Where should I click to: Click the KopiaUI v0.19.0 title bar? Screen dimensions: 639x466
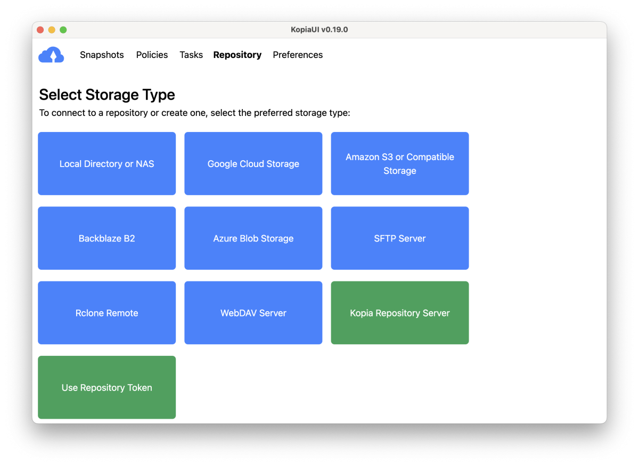click(x=319, y=30)
